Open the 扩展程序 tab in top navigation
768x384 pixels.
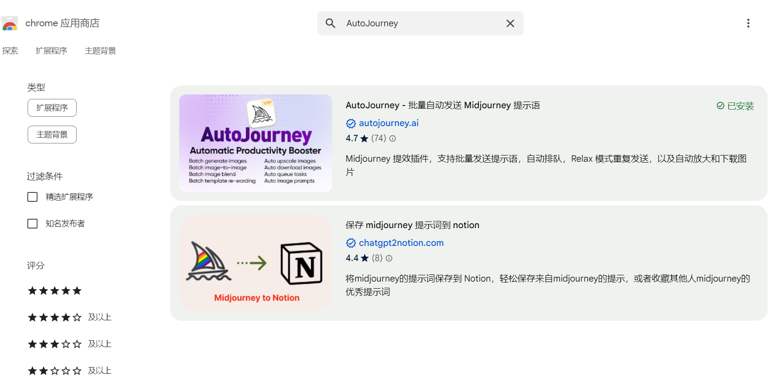click(51, 51)
